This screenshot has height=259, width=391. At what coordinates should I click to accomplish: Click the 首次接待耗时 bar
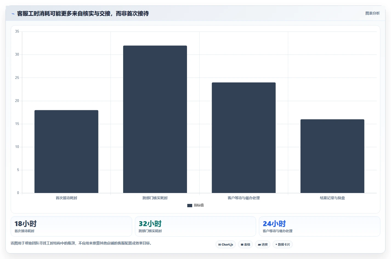tap(66, 152)
